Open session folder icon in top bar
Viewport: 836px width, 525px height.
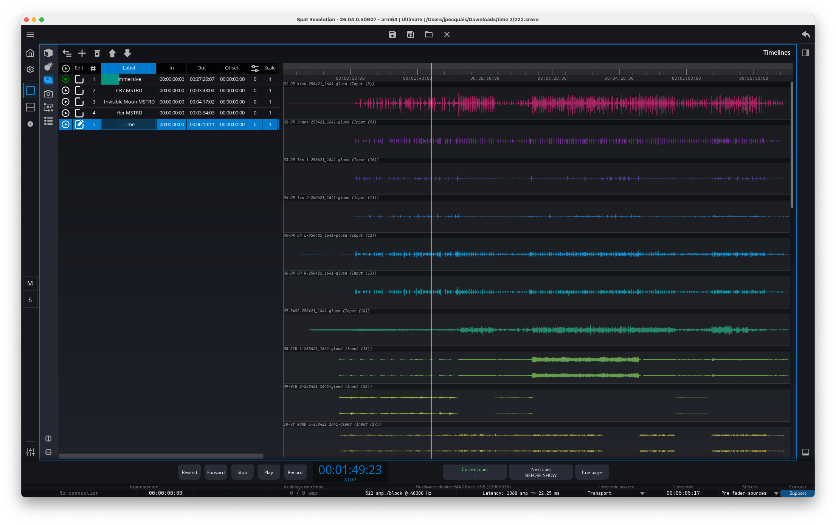click(x=429, y=34)
